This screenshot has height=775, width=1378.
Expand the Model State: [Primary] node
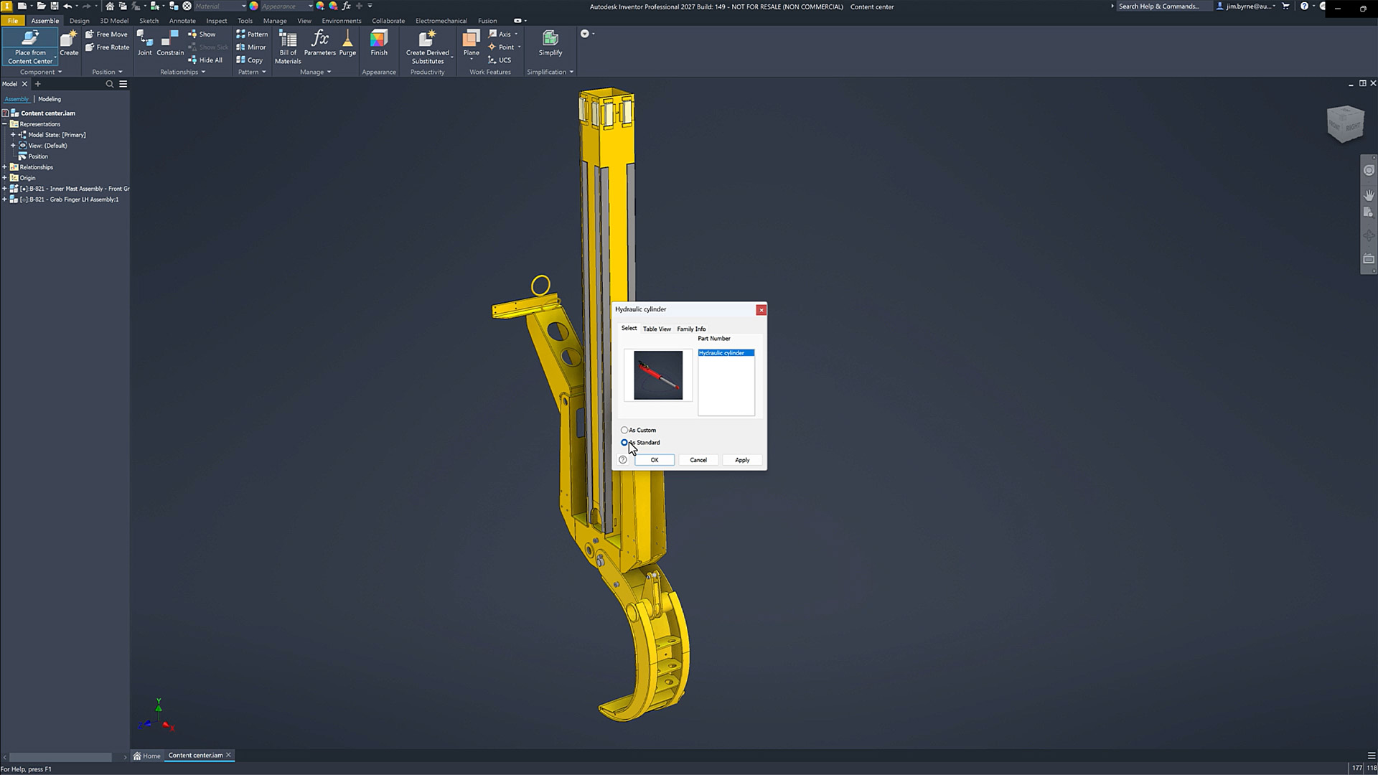pos(13,135)
